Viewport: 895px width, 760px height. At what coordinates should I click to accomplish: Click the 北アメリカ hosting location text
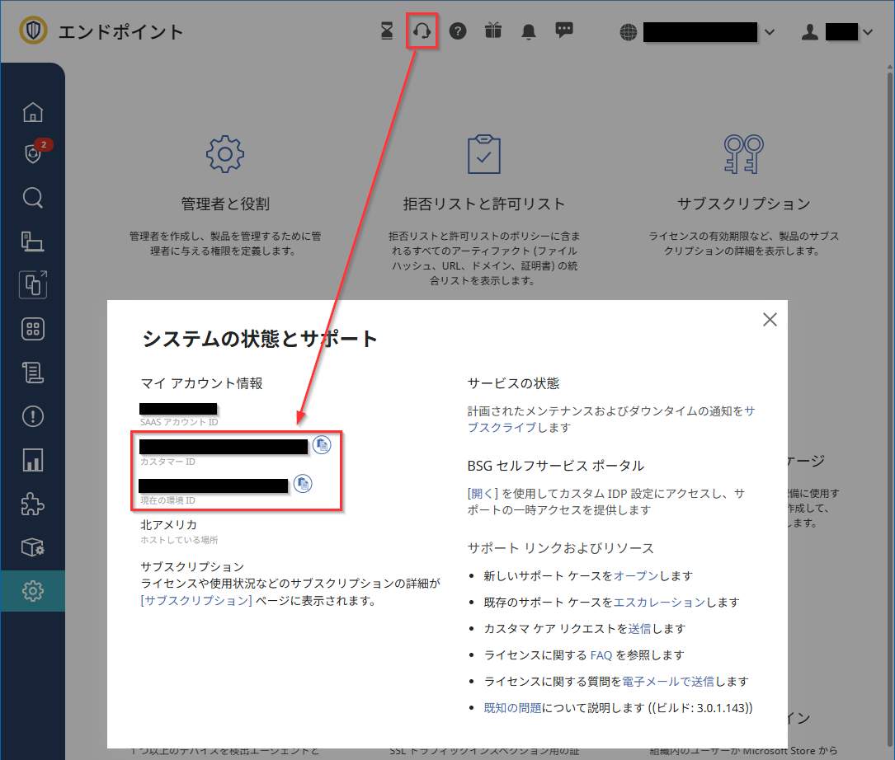(168, 525)
